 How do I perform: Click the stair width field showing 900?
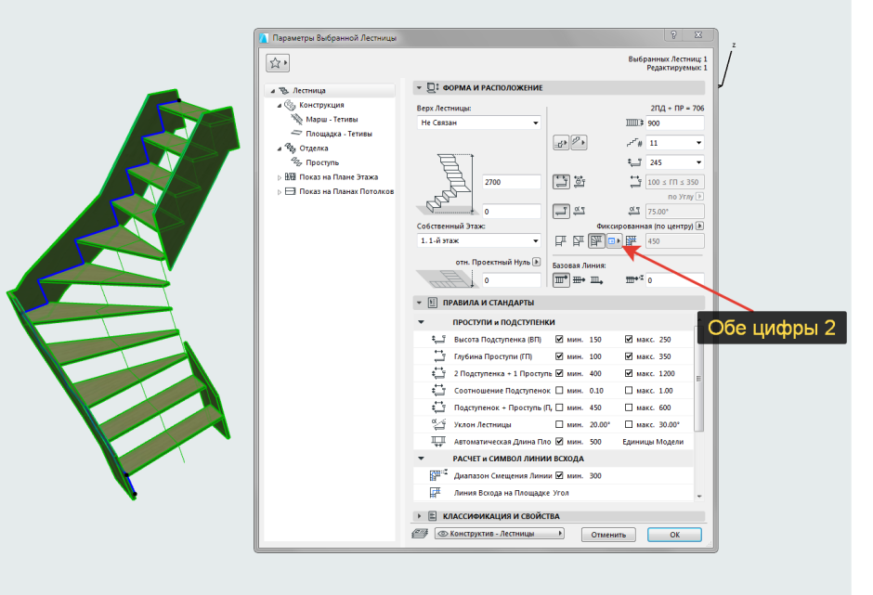tap(675, 123)
